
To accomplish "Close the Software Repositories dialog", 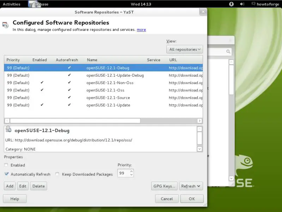I will click(203, 12).
